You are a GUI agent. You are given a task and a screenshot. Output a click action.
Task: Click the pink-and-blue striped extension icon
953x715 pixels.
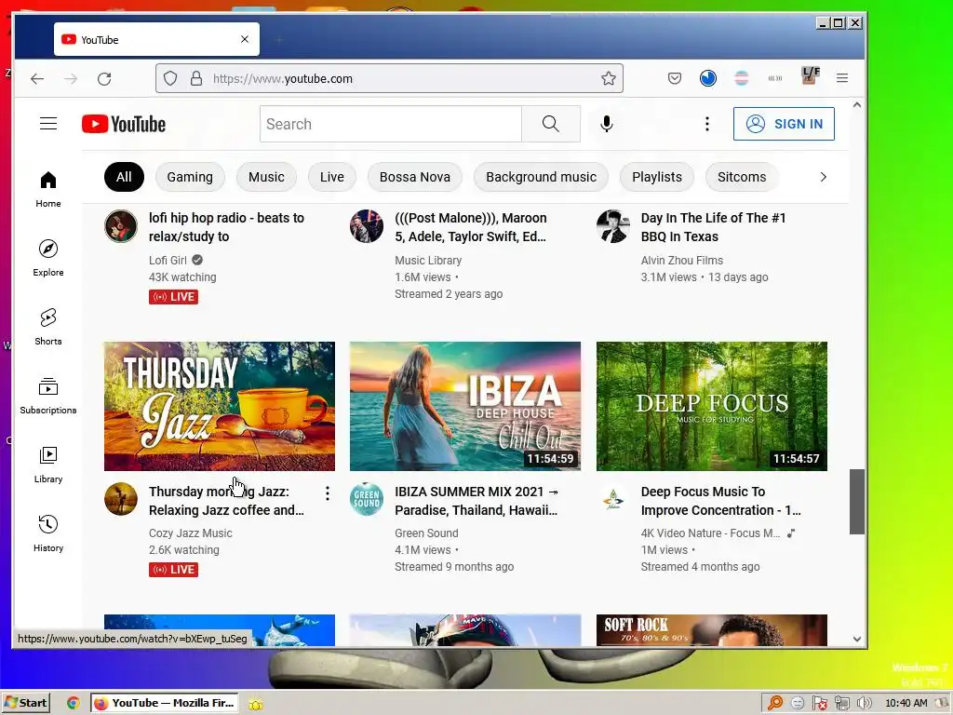tap(742, 78)
